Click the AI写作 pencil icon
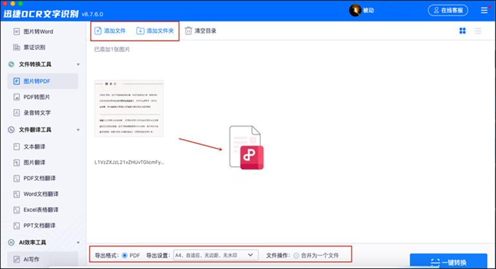The height and width of the screenshot is (269, 496). click(x=17, y=259)
